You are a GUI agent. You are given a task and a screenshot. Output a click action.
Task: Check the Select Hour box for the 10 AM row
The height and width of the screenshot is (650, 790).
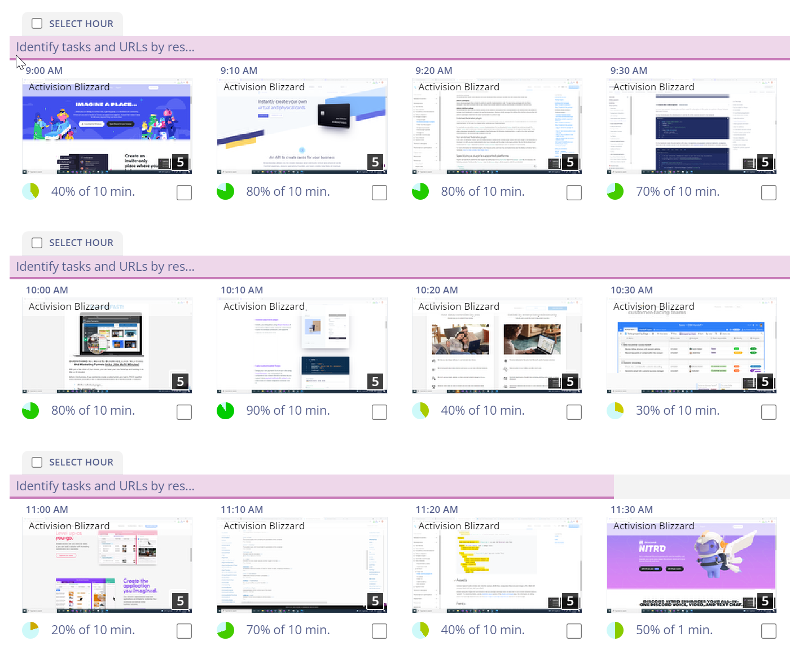[x=37, y=243]
